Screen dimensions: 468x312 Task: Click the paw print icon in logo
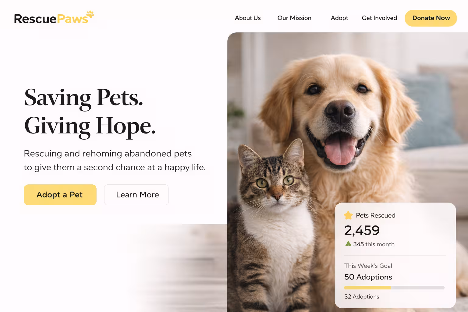(x=90, y=15)
